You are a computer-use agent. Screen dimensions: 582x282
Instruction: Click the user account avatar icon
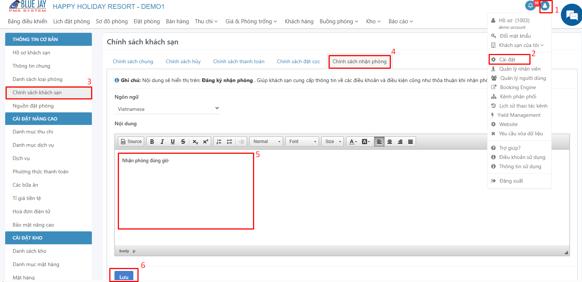(545, 6)
